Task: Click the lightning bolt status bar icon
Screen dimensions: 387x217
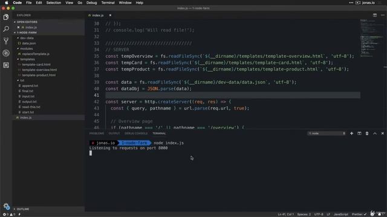Action: tap(19, 215)
